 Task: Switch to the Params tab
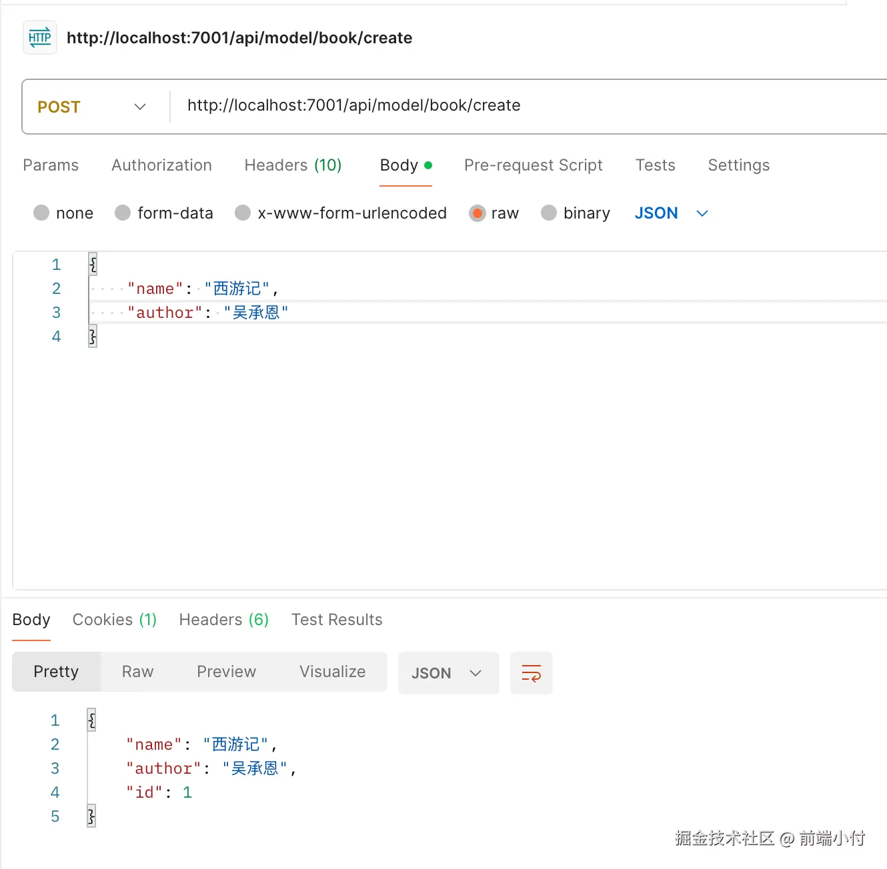pos(51,165)
